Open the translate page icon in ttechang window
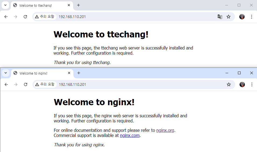 tap(220, 17)
